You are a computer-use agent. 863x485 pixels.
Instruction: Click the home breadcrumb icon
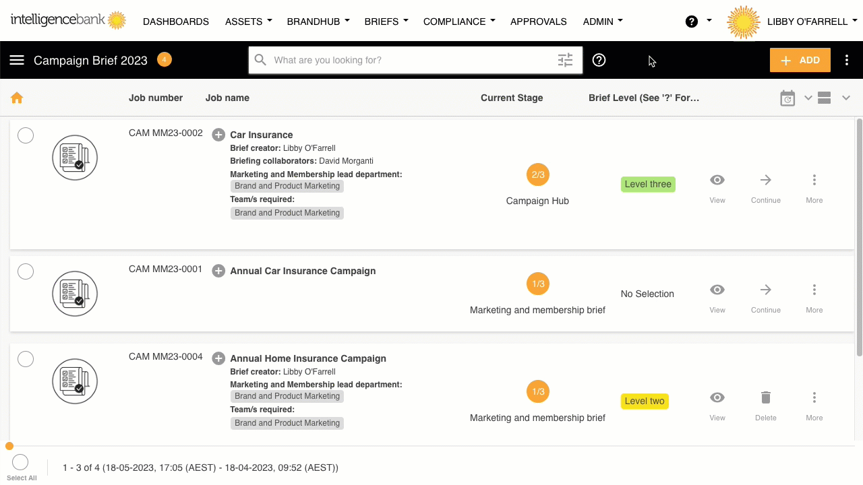point(17,98)
